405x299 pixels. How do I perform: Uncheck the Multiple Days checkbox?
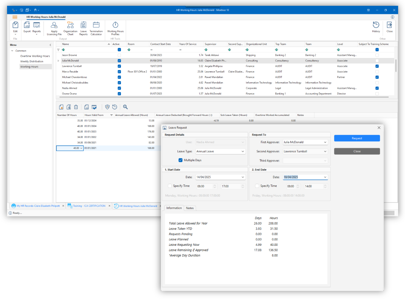(x=180, y=160)
